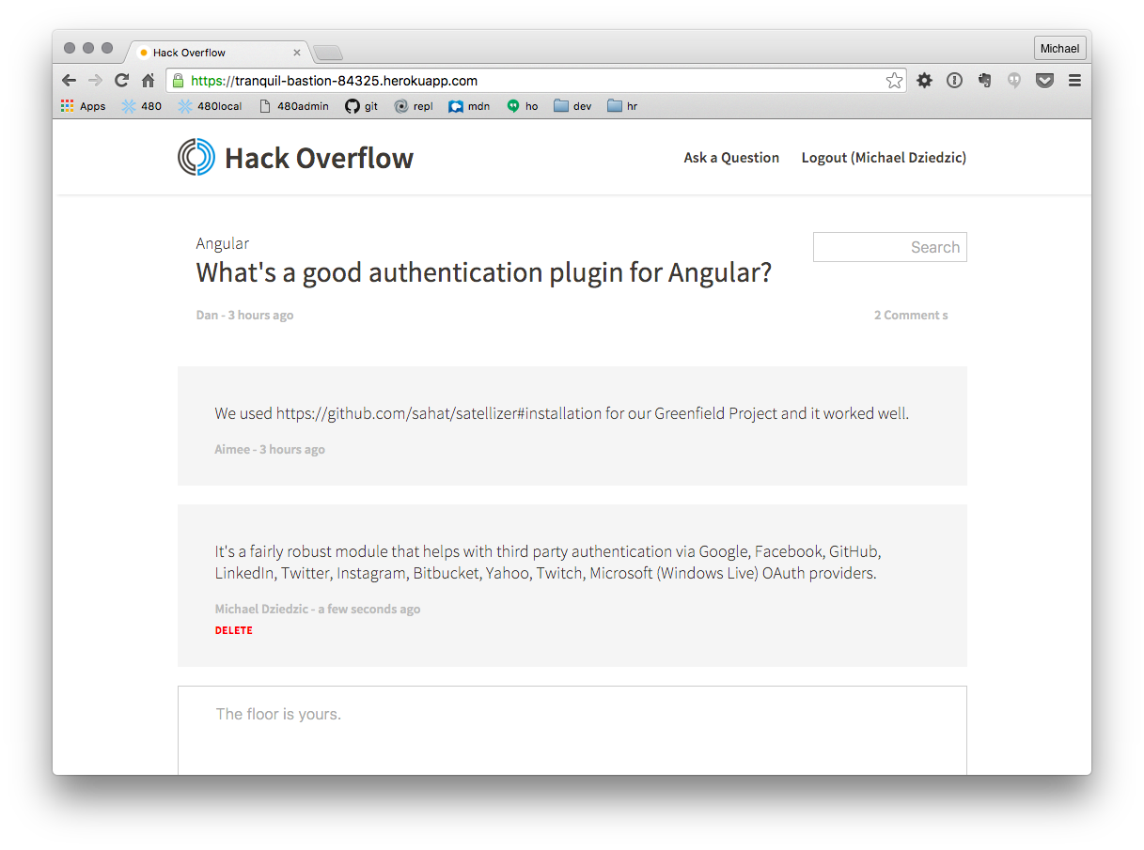The width and height of the screenshot is (1144, 850).
Task: Click the home button in browser toolbar
Action: 148,81
